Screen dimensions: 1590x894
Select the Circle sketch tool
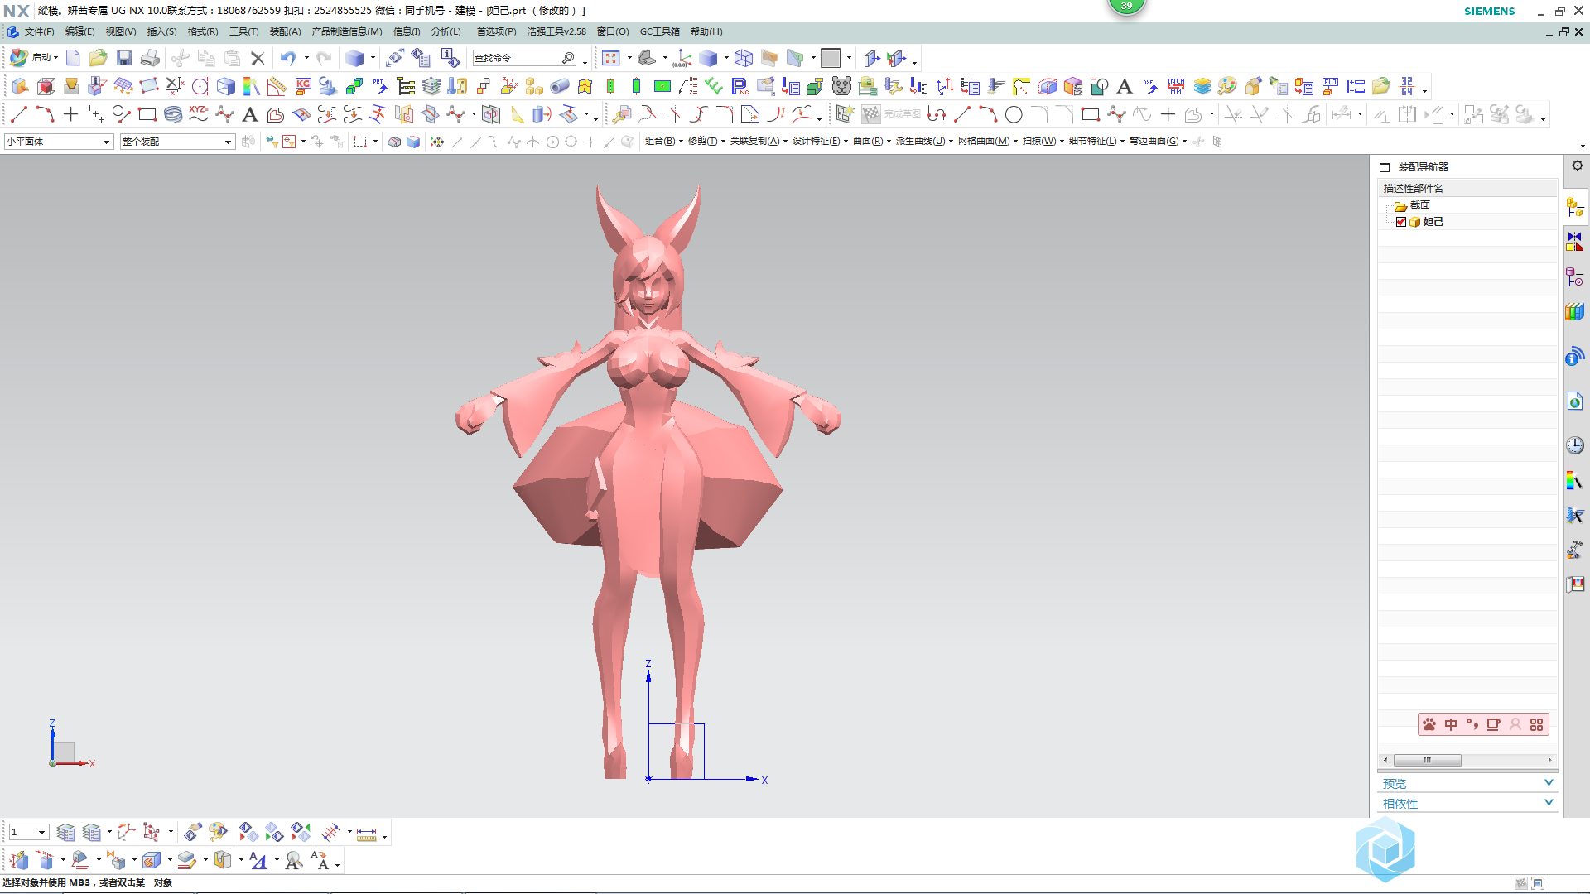point(1014,114)
